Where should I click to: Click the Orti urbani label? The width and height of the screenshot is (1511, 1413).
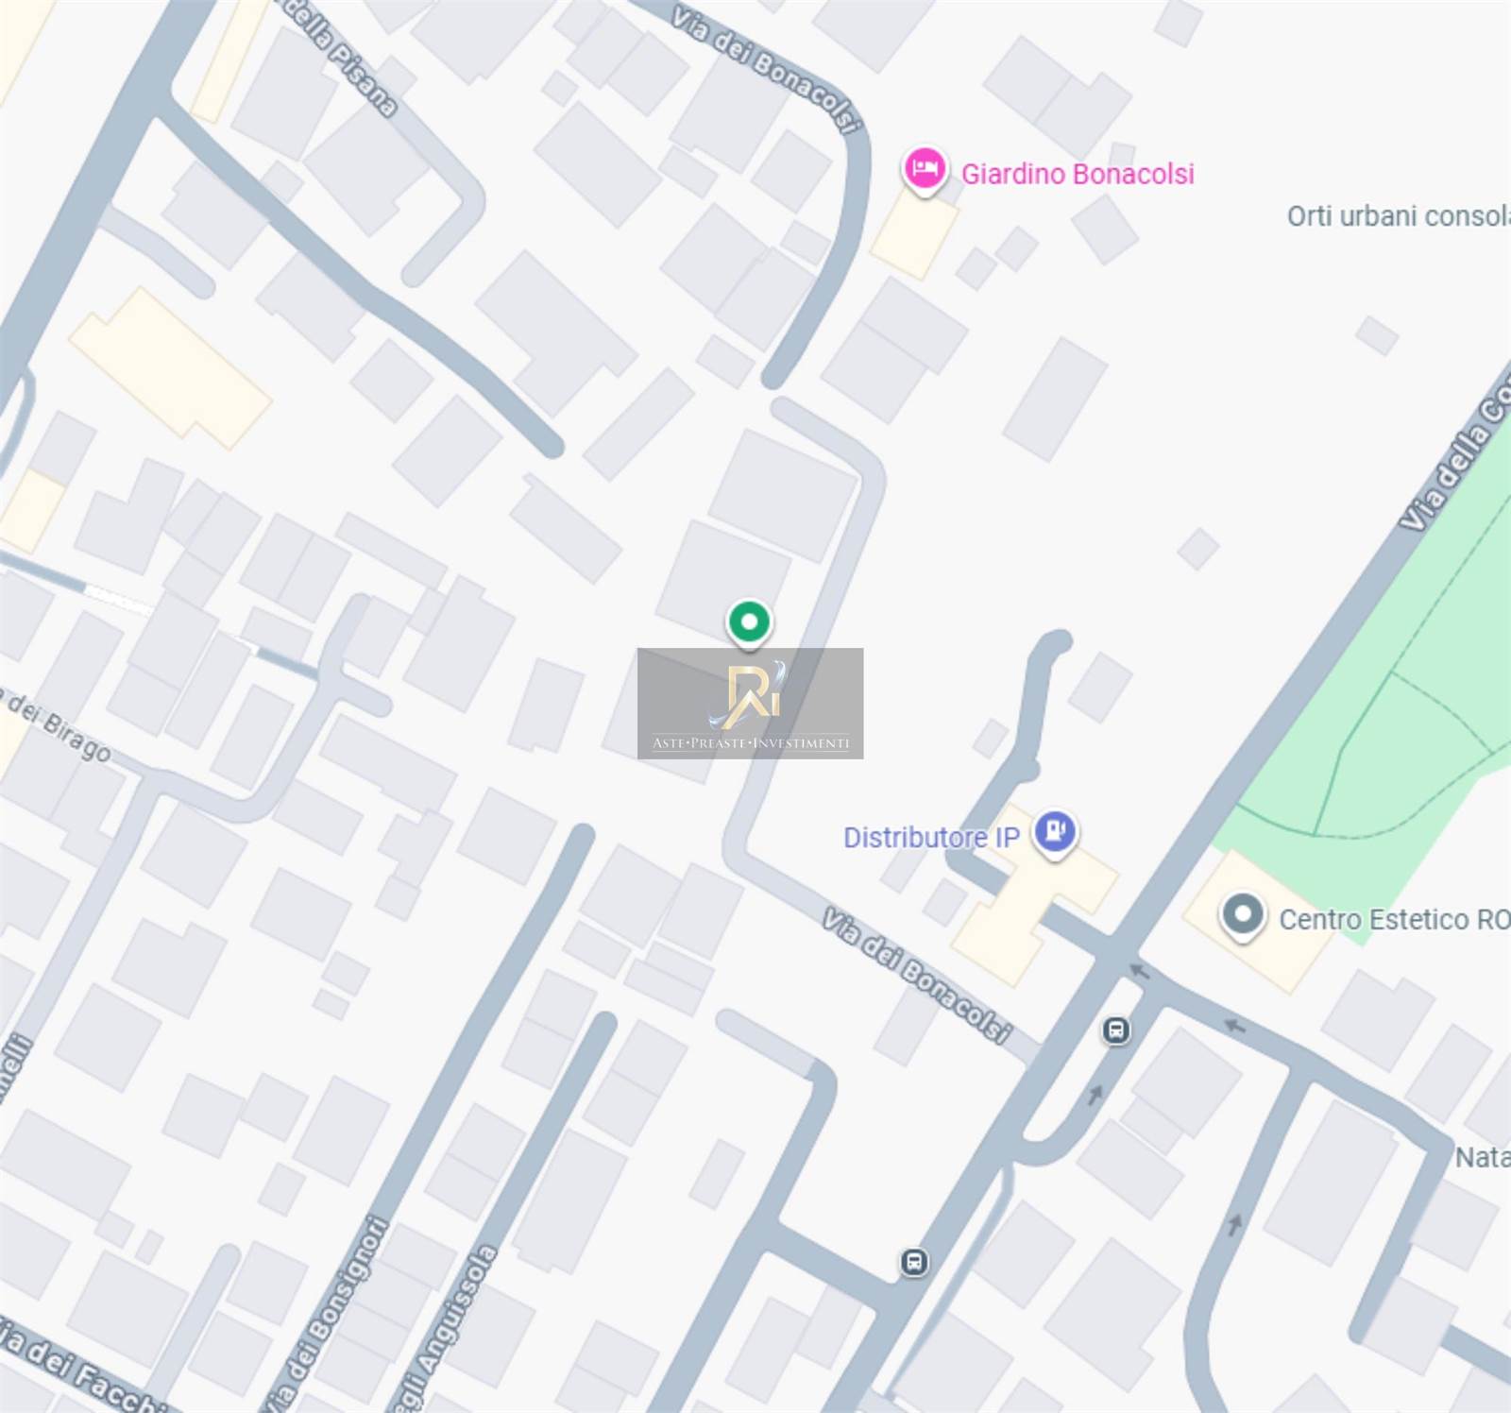click(1399, 216)
